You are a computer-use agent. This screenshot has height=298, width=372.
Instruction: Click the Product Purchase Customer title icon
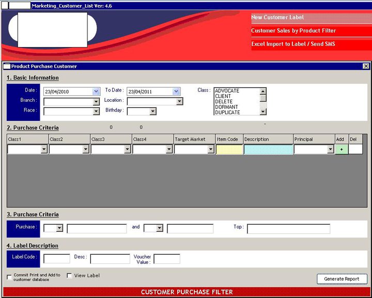click(x=7, y=67)
